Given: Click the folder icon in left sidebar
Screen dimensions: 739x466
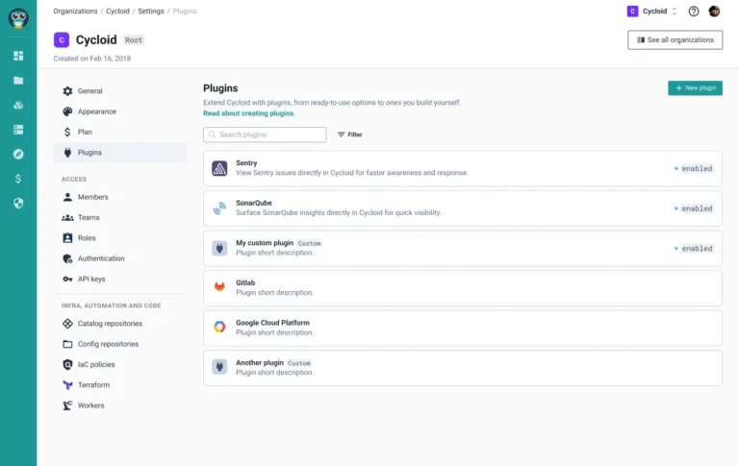Looking at the screenshot, I should click(x=18, y=80).
